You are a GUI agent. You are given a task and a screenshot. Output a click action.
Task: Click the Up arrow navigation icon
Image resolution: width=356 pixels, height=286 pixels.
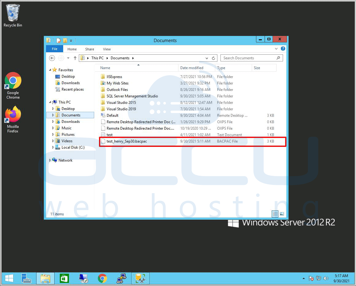click(75, 58)
